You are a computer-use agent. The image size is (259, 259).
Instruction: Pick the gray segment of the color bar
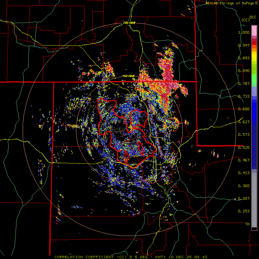[x=254, y=200]
